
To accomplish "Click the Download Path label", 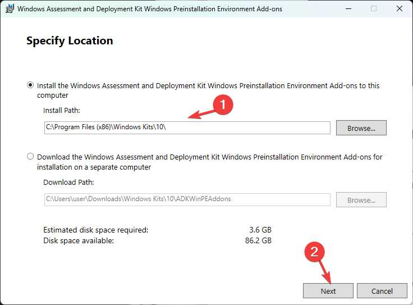I will (68, 182).
